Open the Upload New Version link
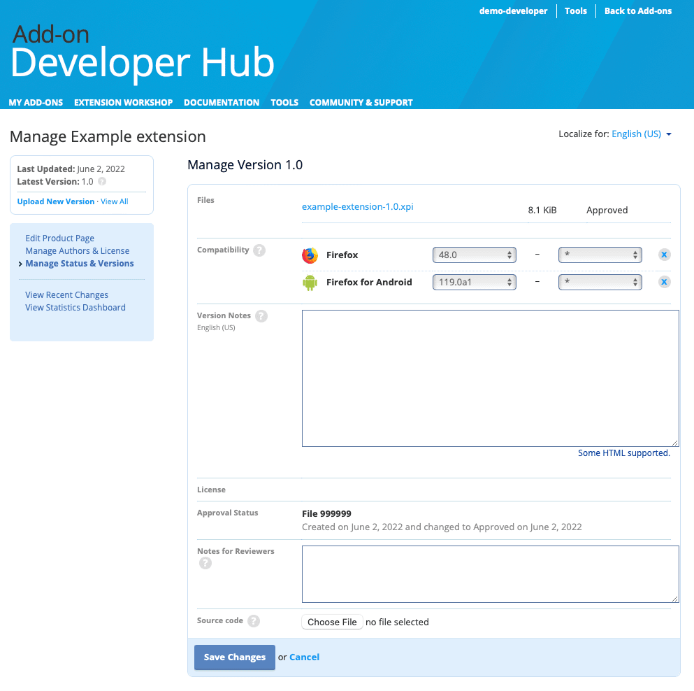This screenshot has height=691, width=694. point(55,201)
